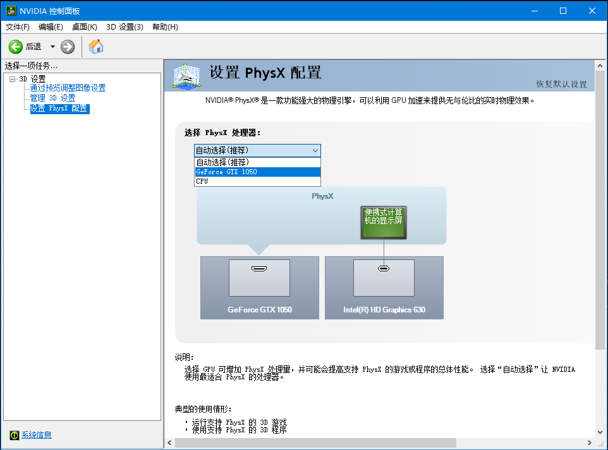Click 恢复默认设置 restore defaults link

(561, 84)
